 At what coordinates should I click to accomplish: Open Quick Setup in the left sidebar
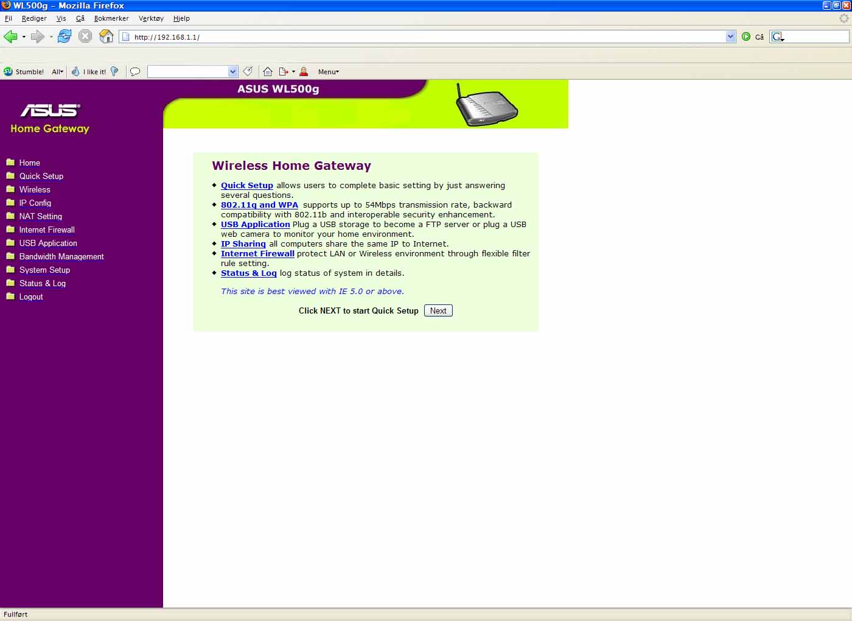point(41,176)
